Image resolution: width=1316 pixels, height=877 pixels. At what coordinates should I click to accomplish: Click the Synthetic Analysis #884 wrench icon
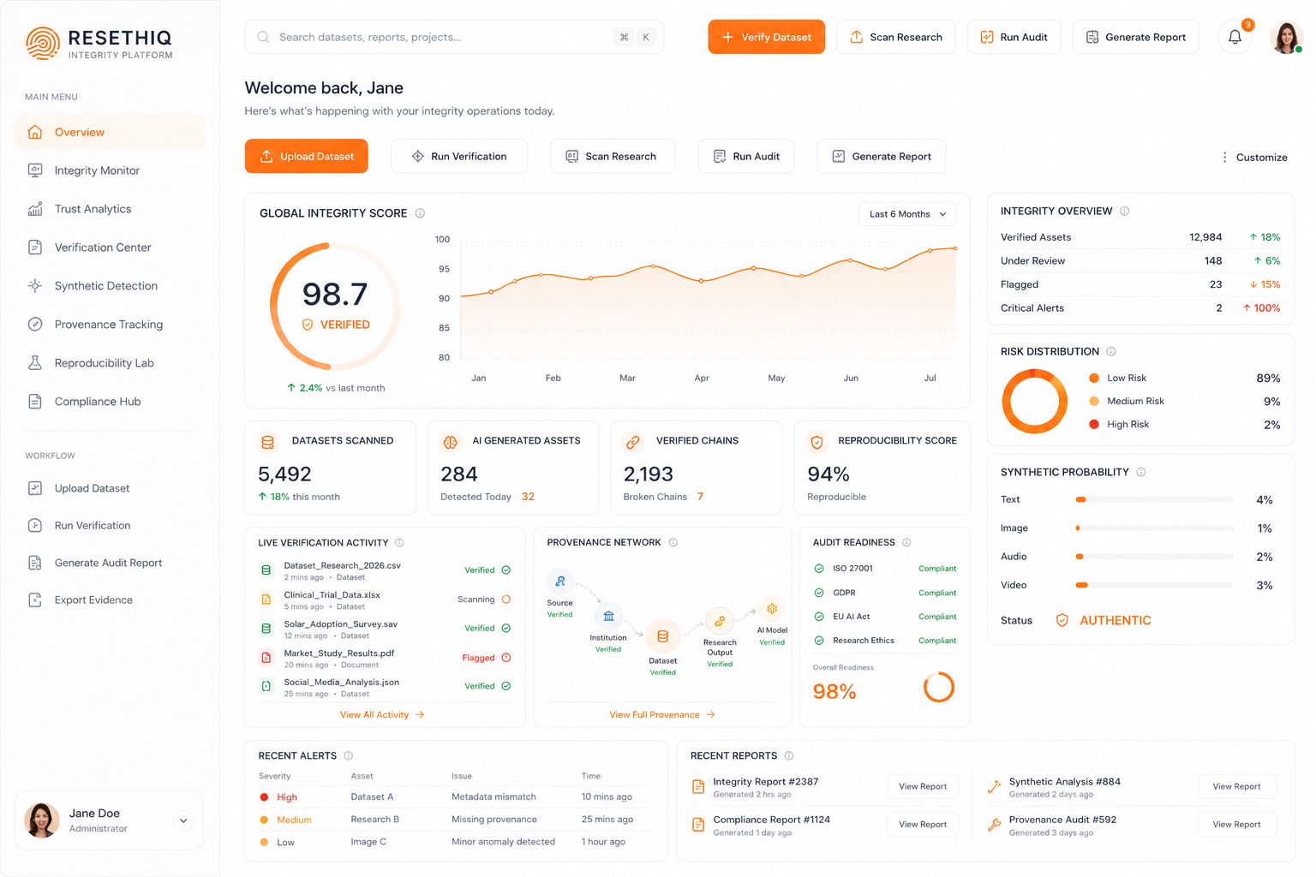[x=994, y=787]
